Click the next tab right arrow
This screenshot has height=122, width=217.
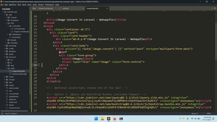click(35, 8)
